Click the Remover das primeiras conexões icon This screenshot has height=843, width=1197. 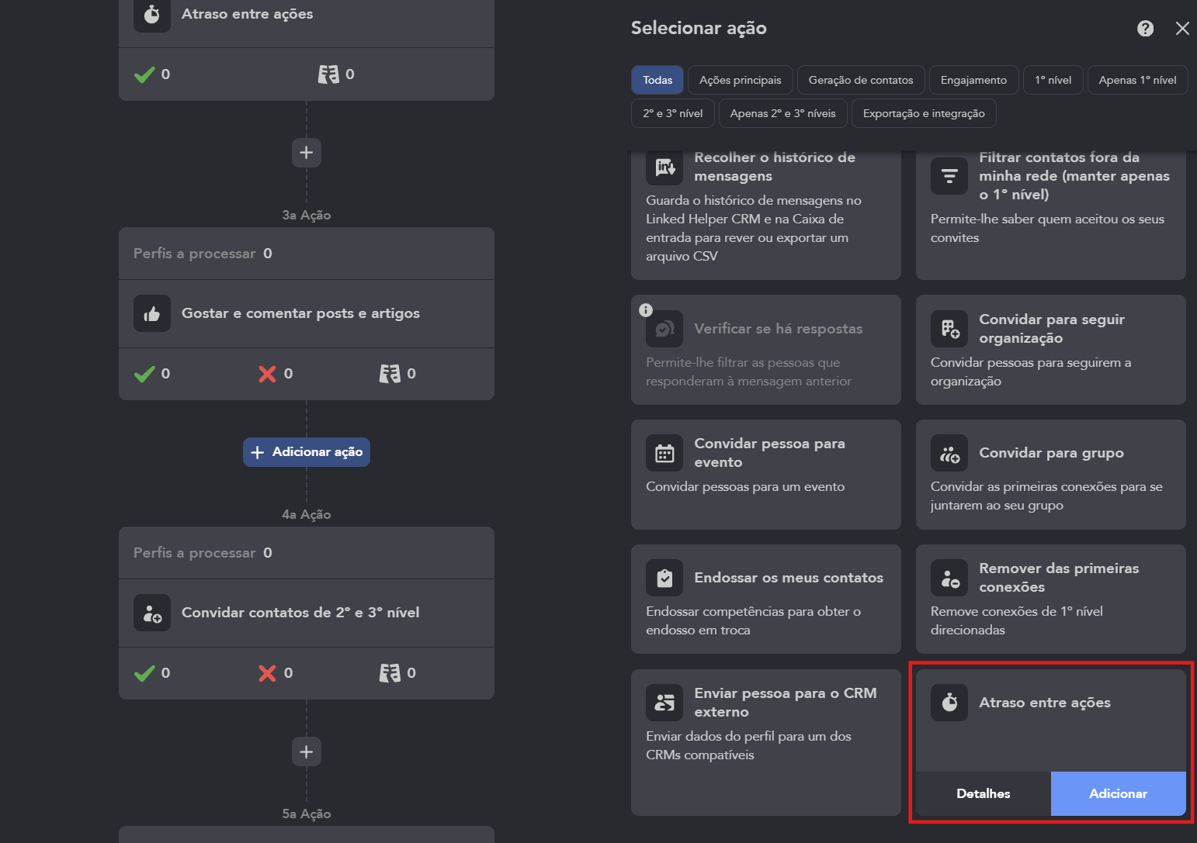(949, 578)
